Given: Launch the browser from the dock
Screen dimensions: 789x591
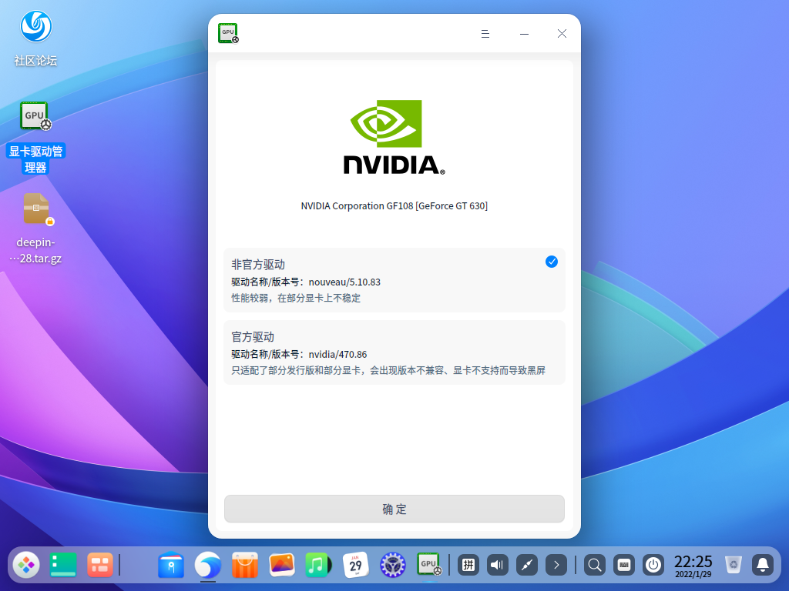Looking at the screenshot, I should pos(208,565).
